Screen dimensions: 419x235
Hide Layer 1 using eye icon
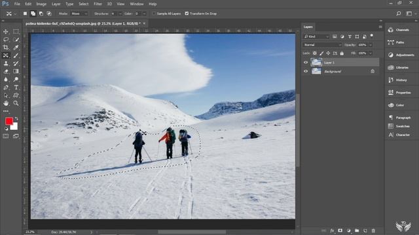click(x=306, y=63)
